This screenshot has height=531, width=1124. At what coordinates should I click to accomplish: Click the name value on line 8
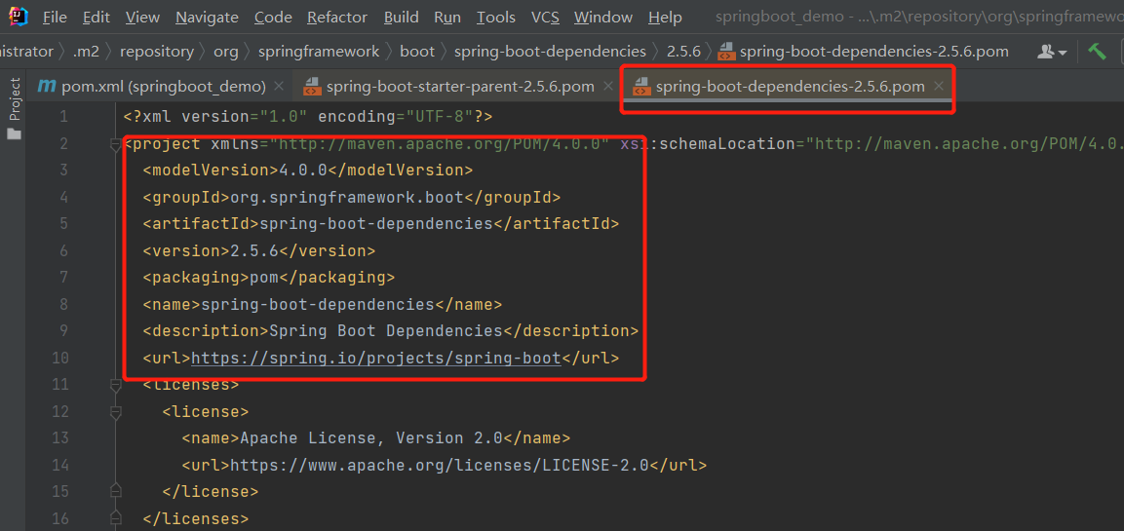pyautogui.click(x=318, y=304)
